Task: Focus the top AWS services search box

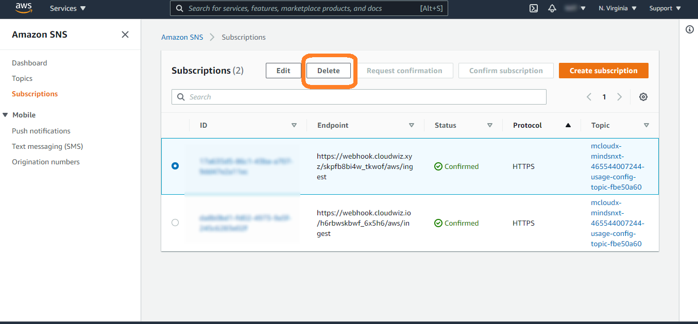Action: [x=309, y=8]
